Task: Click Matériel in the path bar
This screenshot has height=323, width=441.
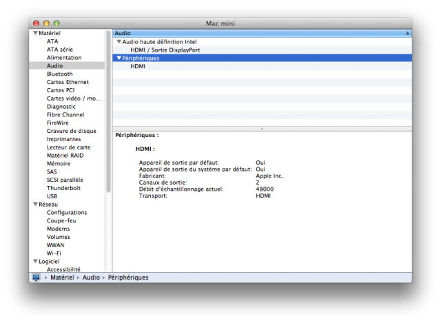Action: (x=62, y=278)
